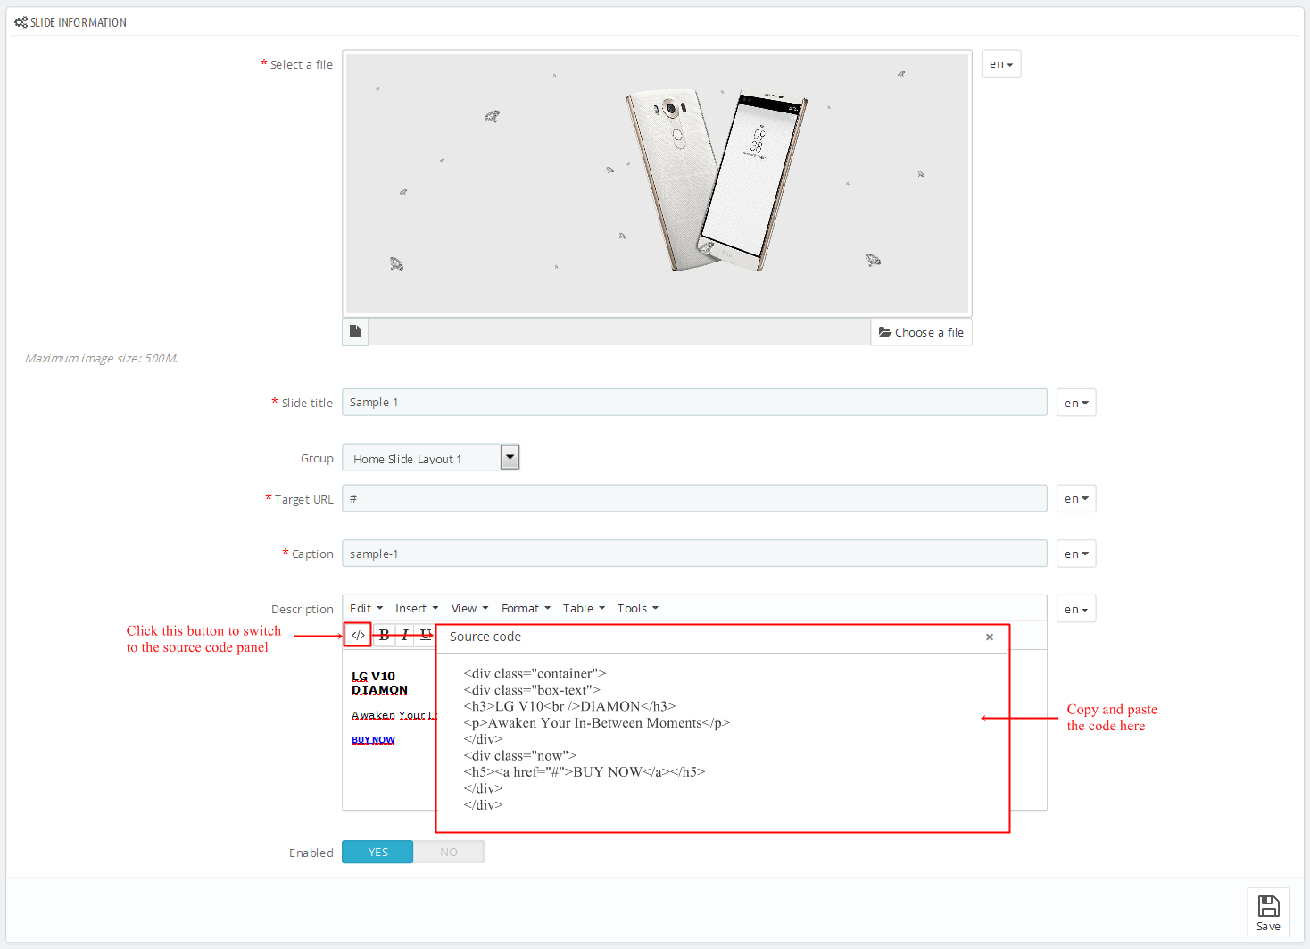Open the Format menu in editor
Screen dimensions: 1310x949
526,609
